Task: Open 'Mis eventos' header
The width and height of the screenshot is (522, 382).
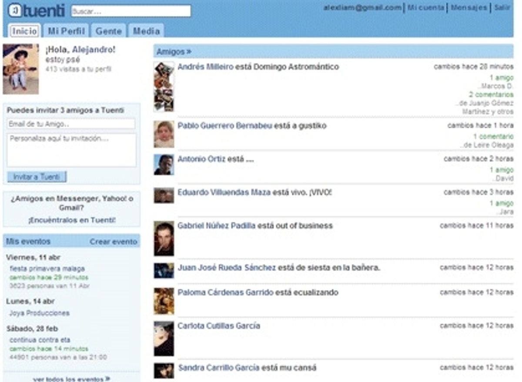Action: [x=28, y=241]
